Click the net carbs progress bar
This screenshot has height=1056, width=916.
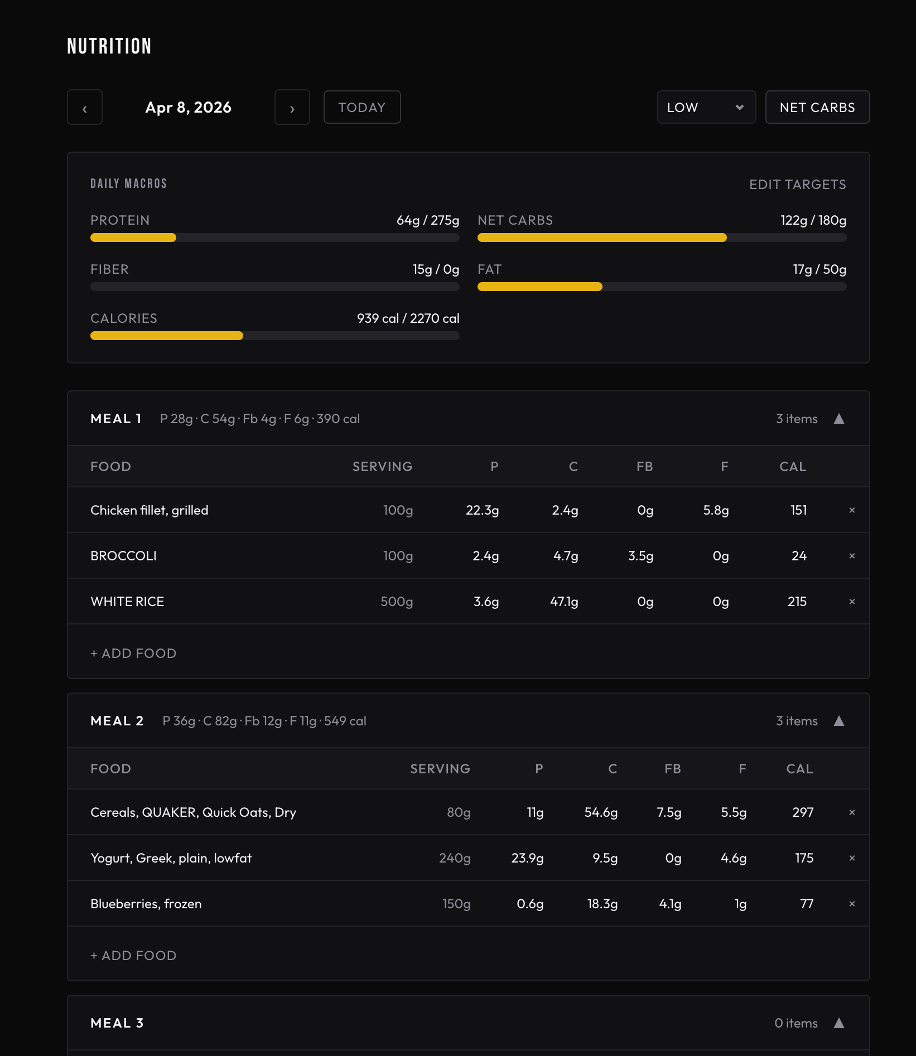[x=662, y=238]
